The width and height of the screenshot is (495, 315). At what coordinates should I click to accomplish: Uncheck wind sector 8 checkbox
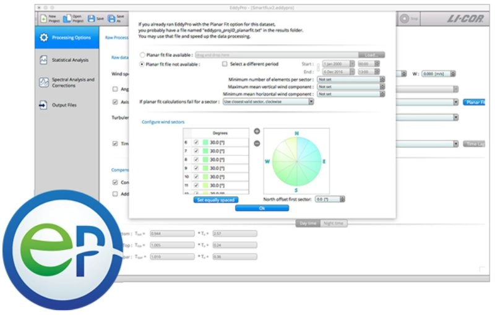(196, 160)
